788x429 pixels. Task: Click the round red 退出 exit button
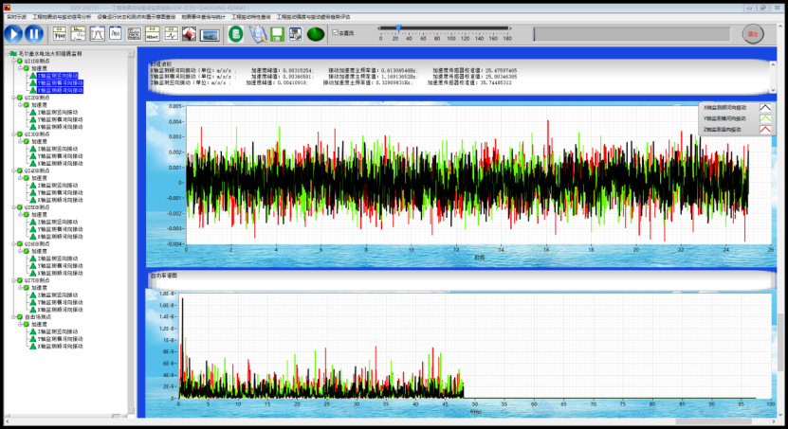(x=753, y=34)
